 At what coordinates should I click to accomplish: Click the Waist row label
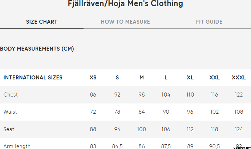click(10, 112)
